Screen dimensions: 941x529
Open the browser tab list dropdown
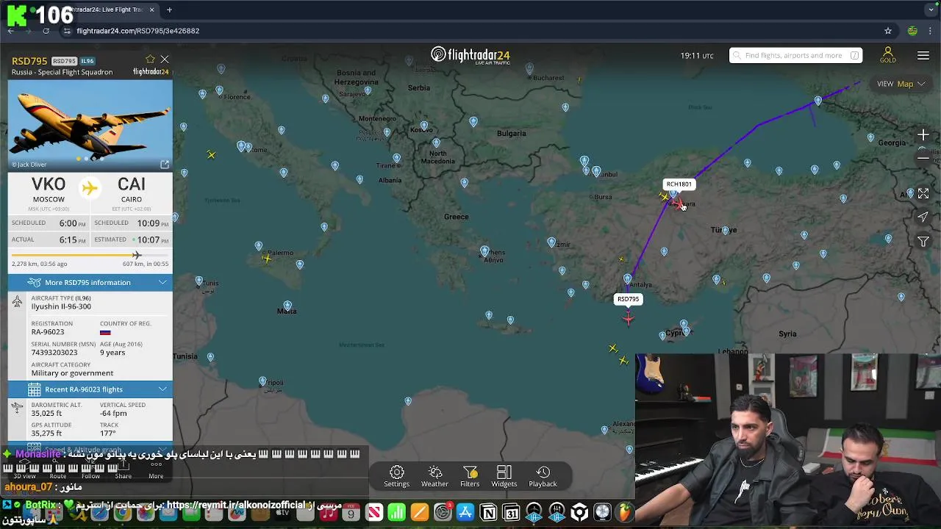click(x=930, y=10)
